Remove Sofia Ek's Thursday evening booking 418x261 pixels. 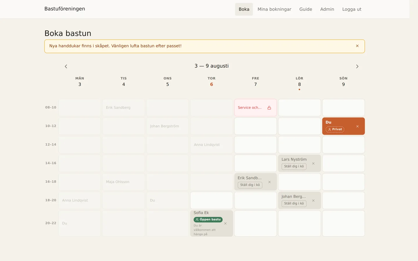(x=225, y=223)
